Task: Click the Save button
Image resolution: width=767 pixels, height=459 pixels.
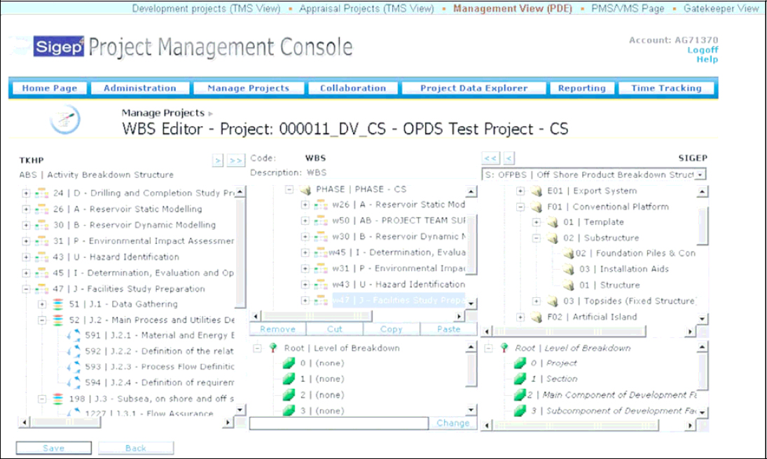Action: click(53, 448)
